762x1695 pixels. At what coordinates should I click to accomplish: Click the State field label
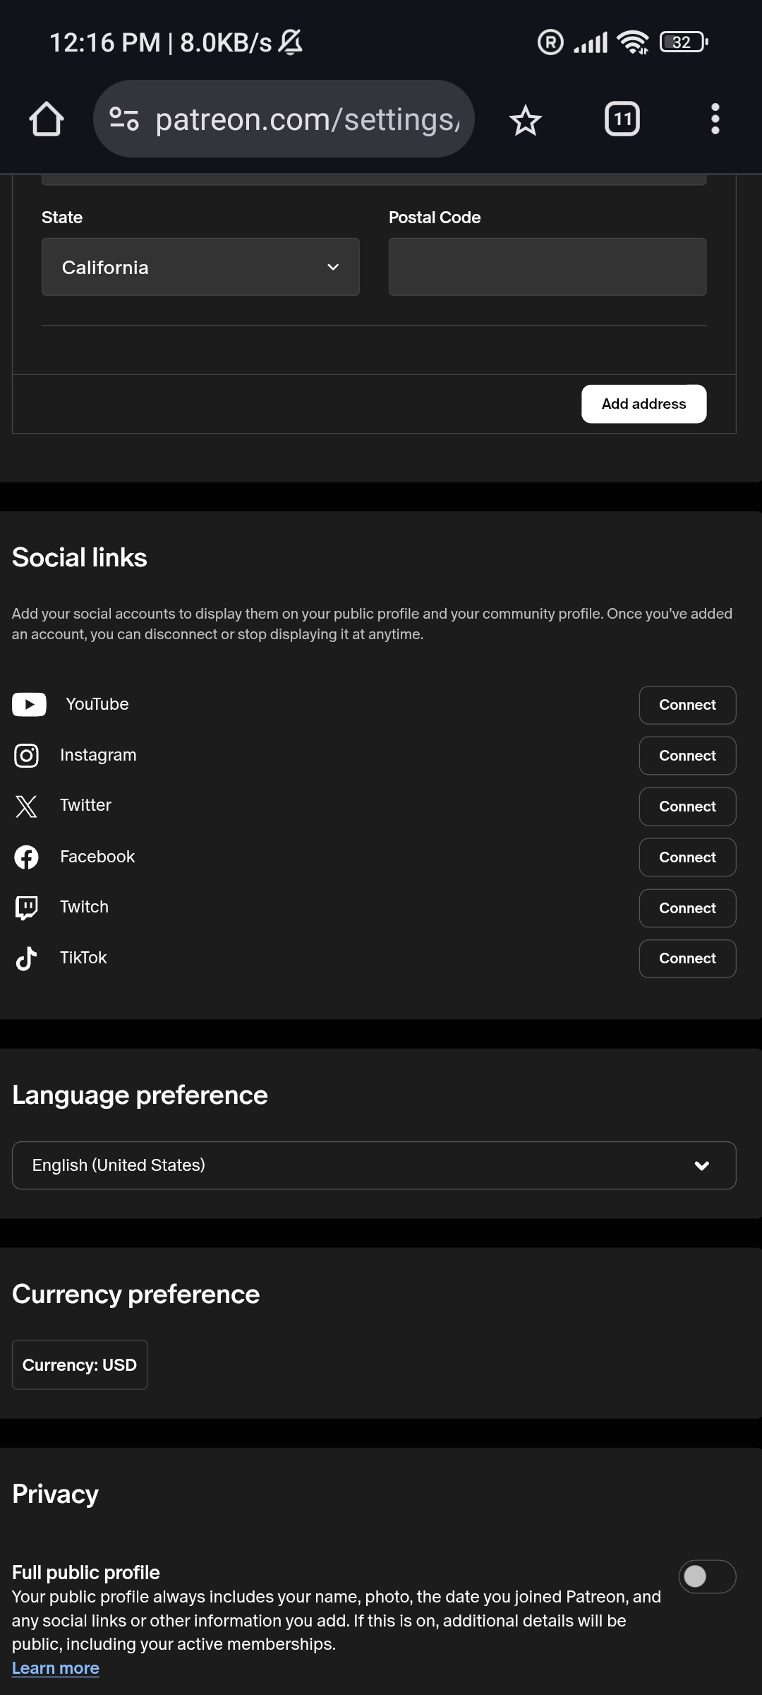click(x=62, y=218)
